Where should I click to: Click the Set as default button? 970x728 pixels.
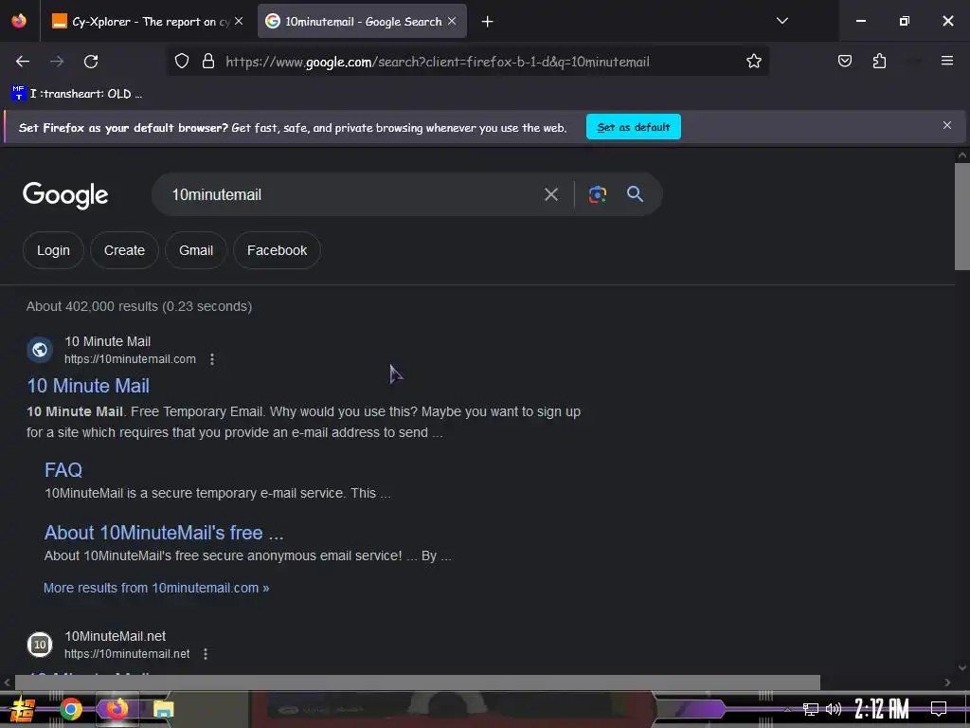pyautogui.click(x=634, y=127)
